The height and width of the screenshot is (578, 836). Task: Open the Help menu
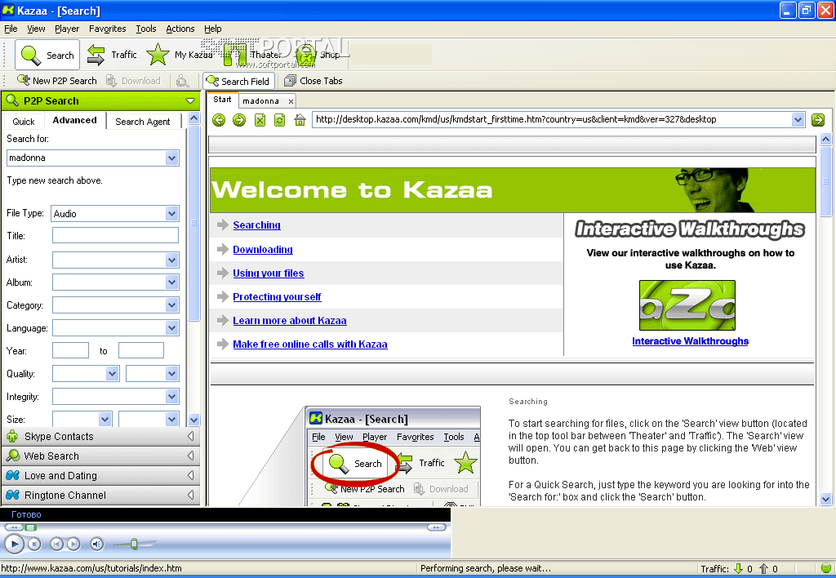(x=213, y=29)
